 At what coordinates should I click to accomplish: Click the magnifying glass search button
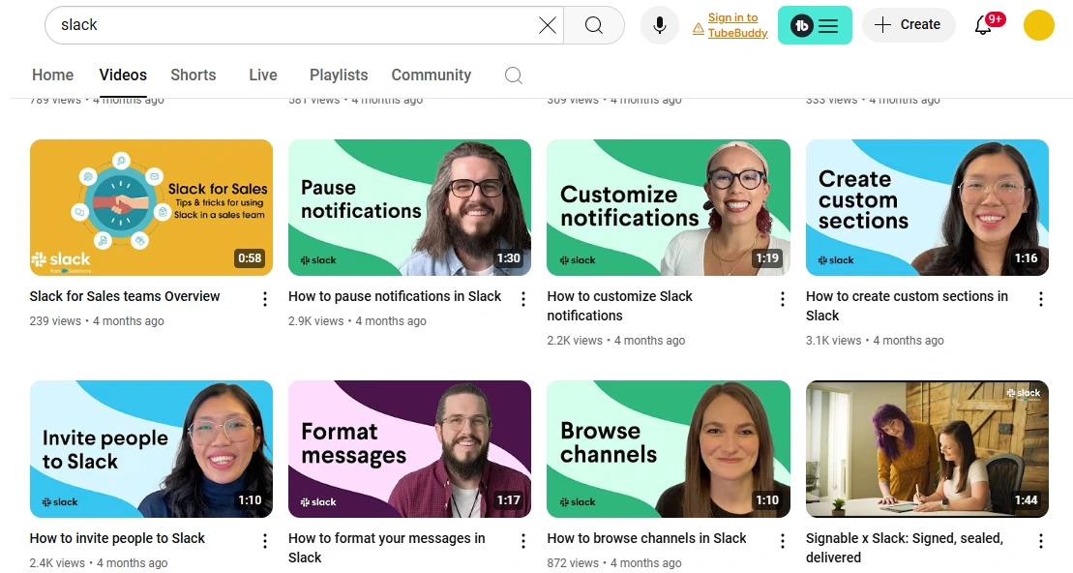pyautogui.click(x=594, y=25)
